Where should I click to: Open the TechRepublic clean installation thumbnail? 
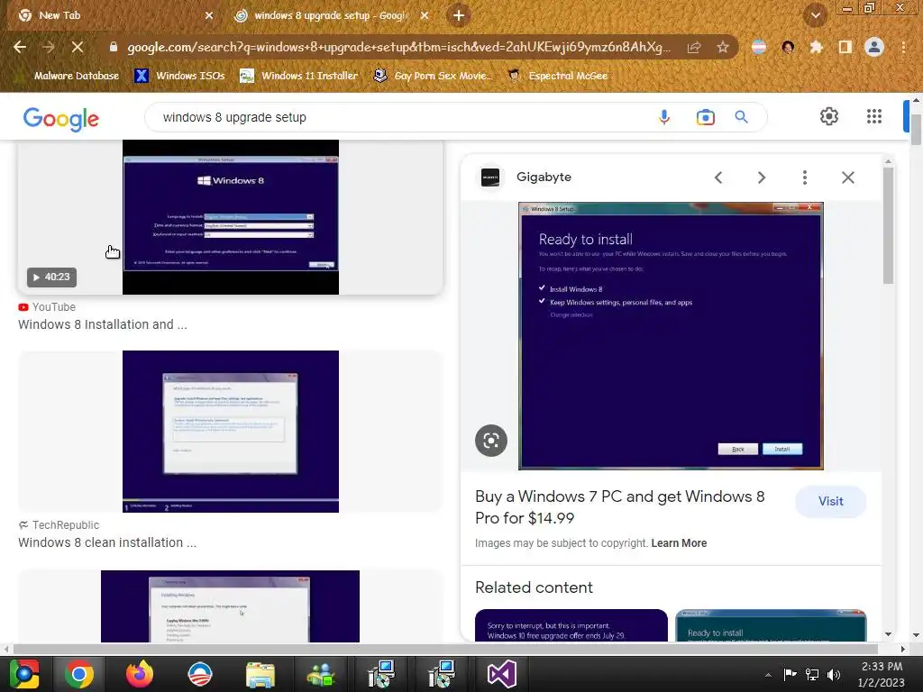pos(231,432)
